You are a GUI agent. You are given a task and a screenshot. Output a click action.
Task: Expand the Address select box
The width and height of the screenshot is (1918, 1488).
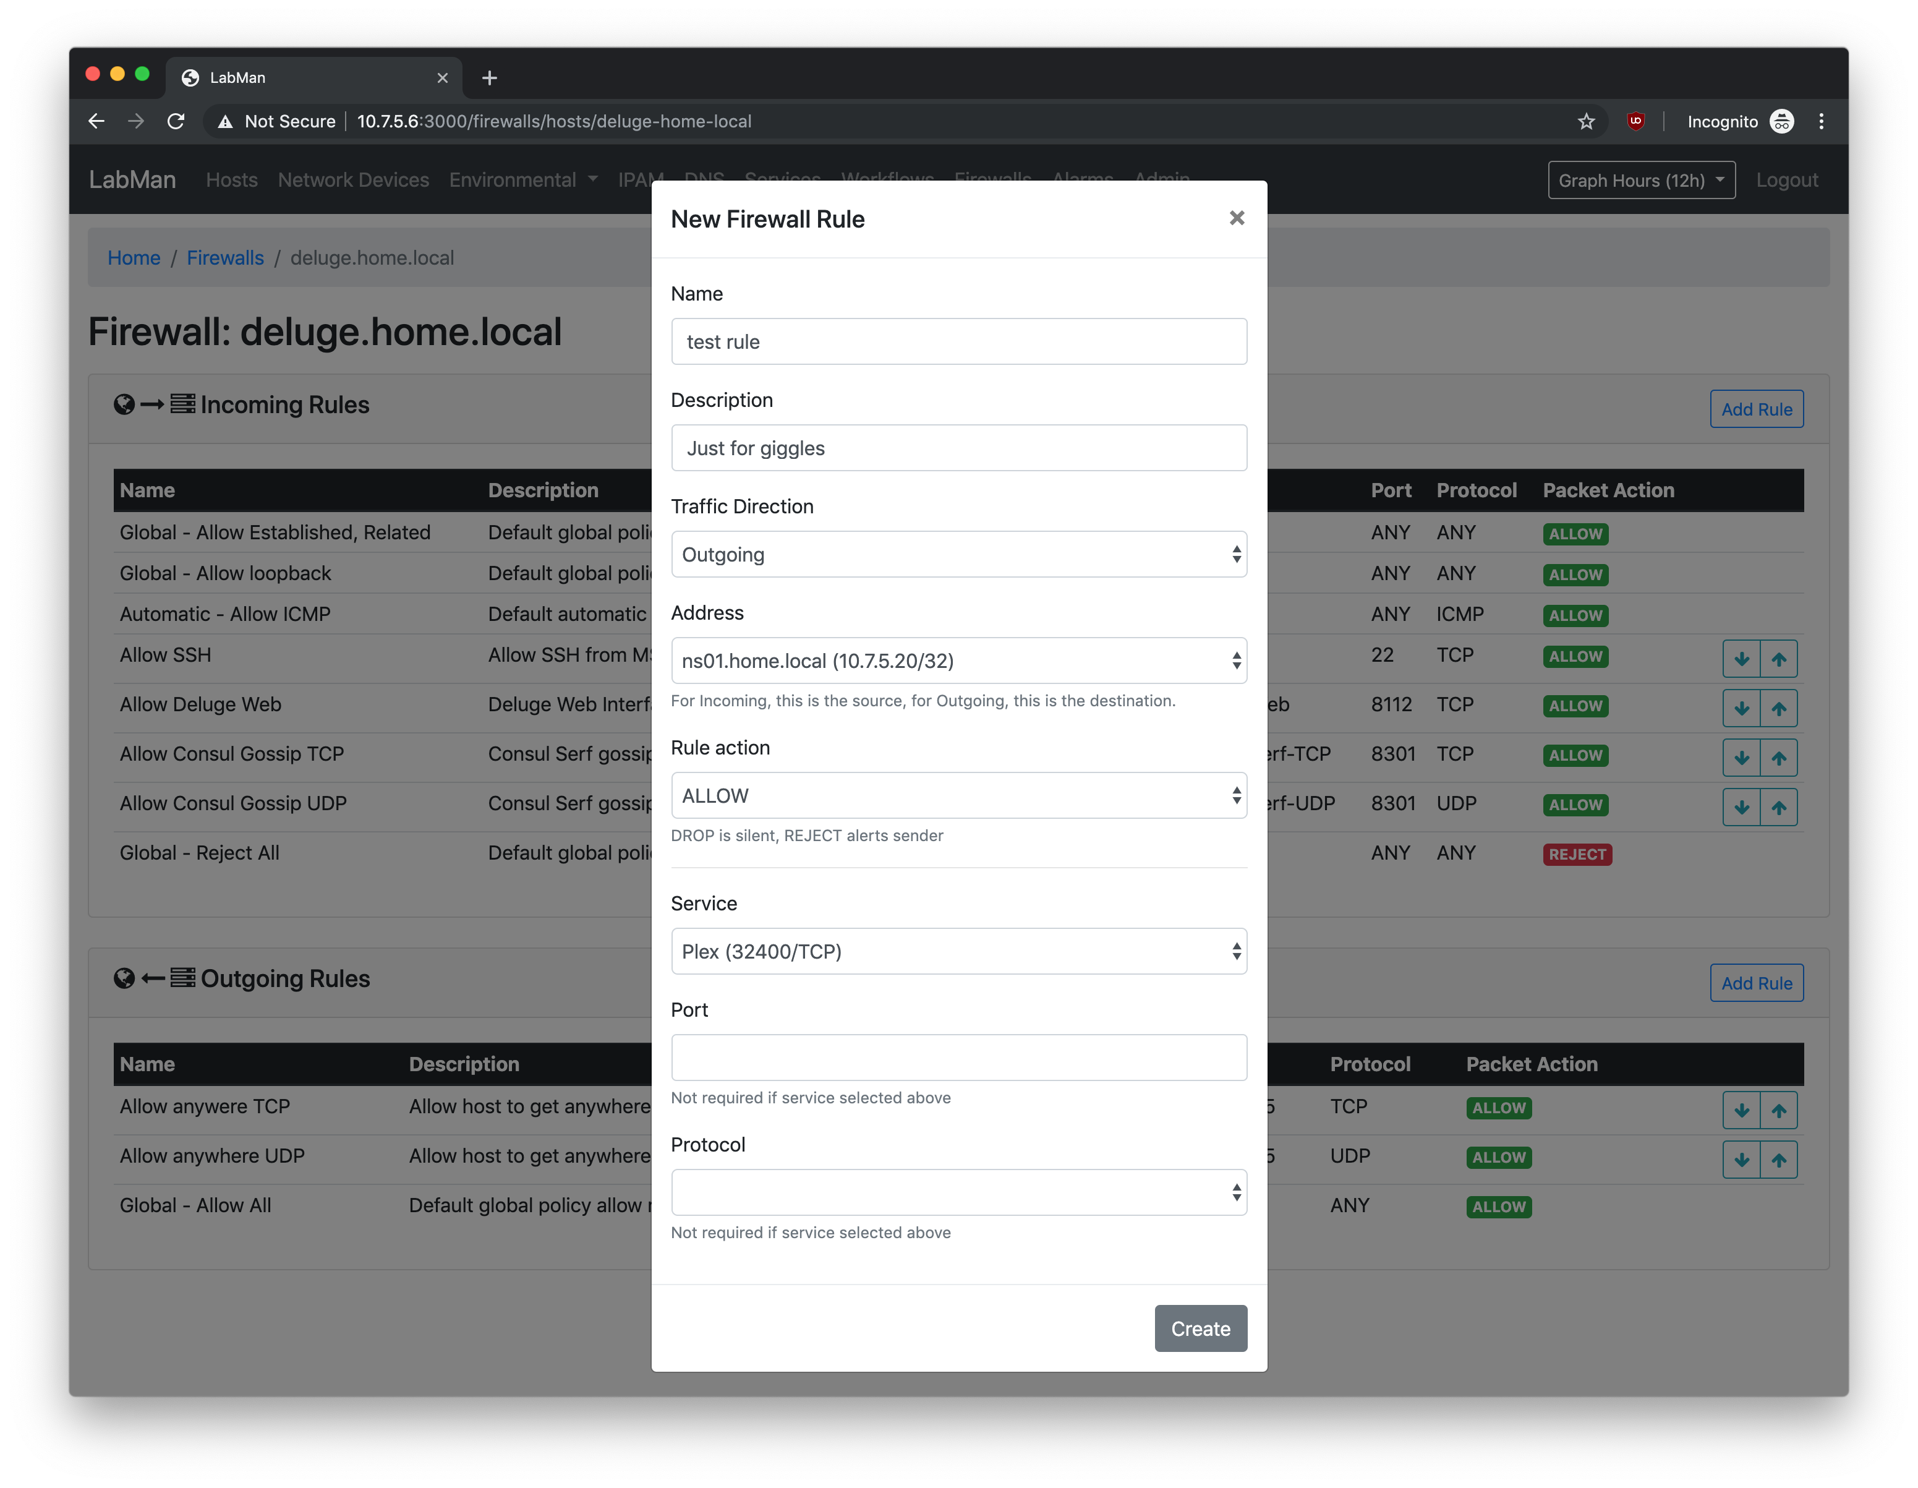(x=958, y=661)
